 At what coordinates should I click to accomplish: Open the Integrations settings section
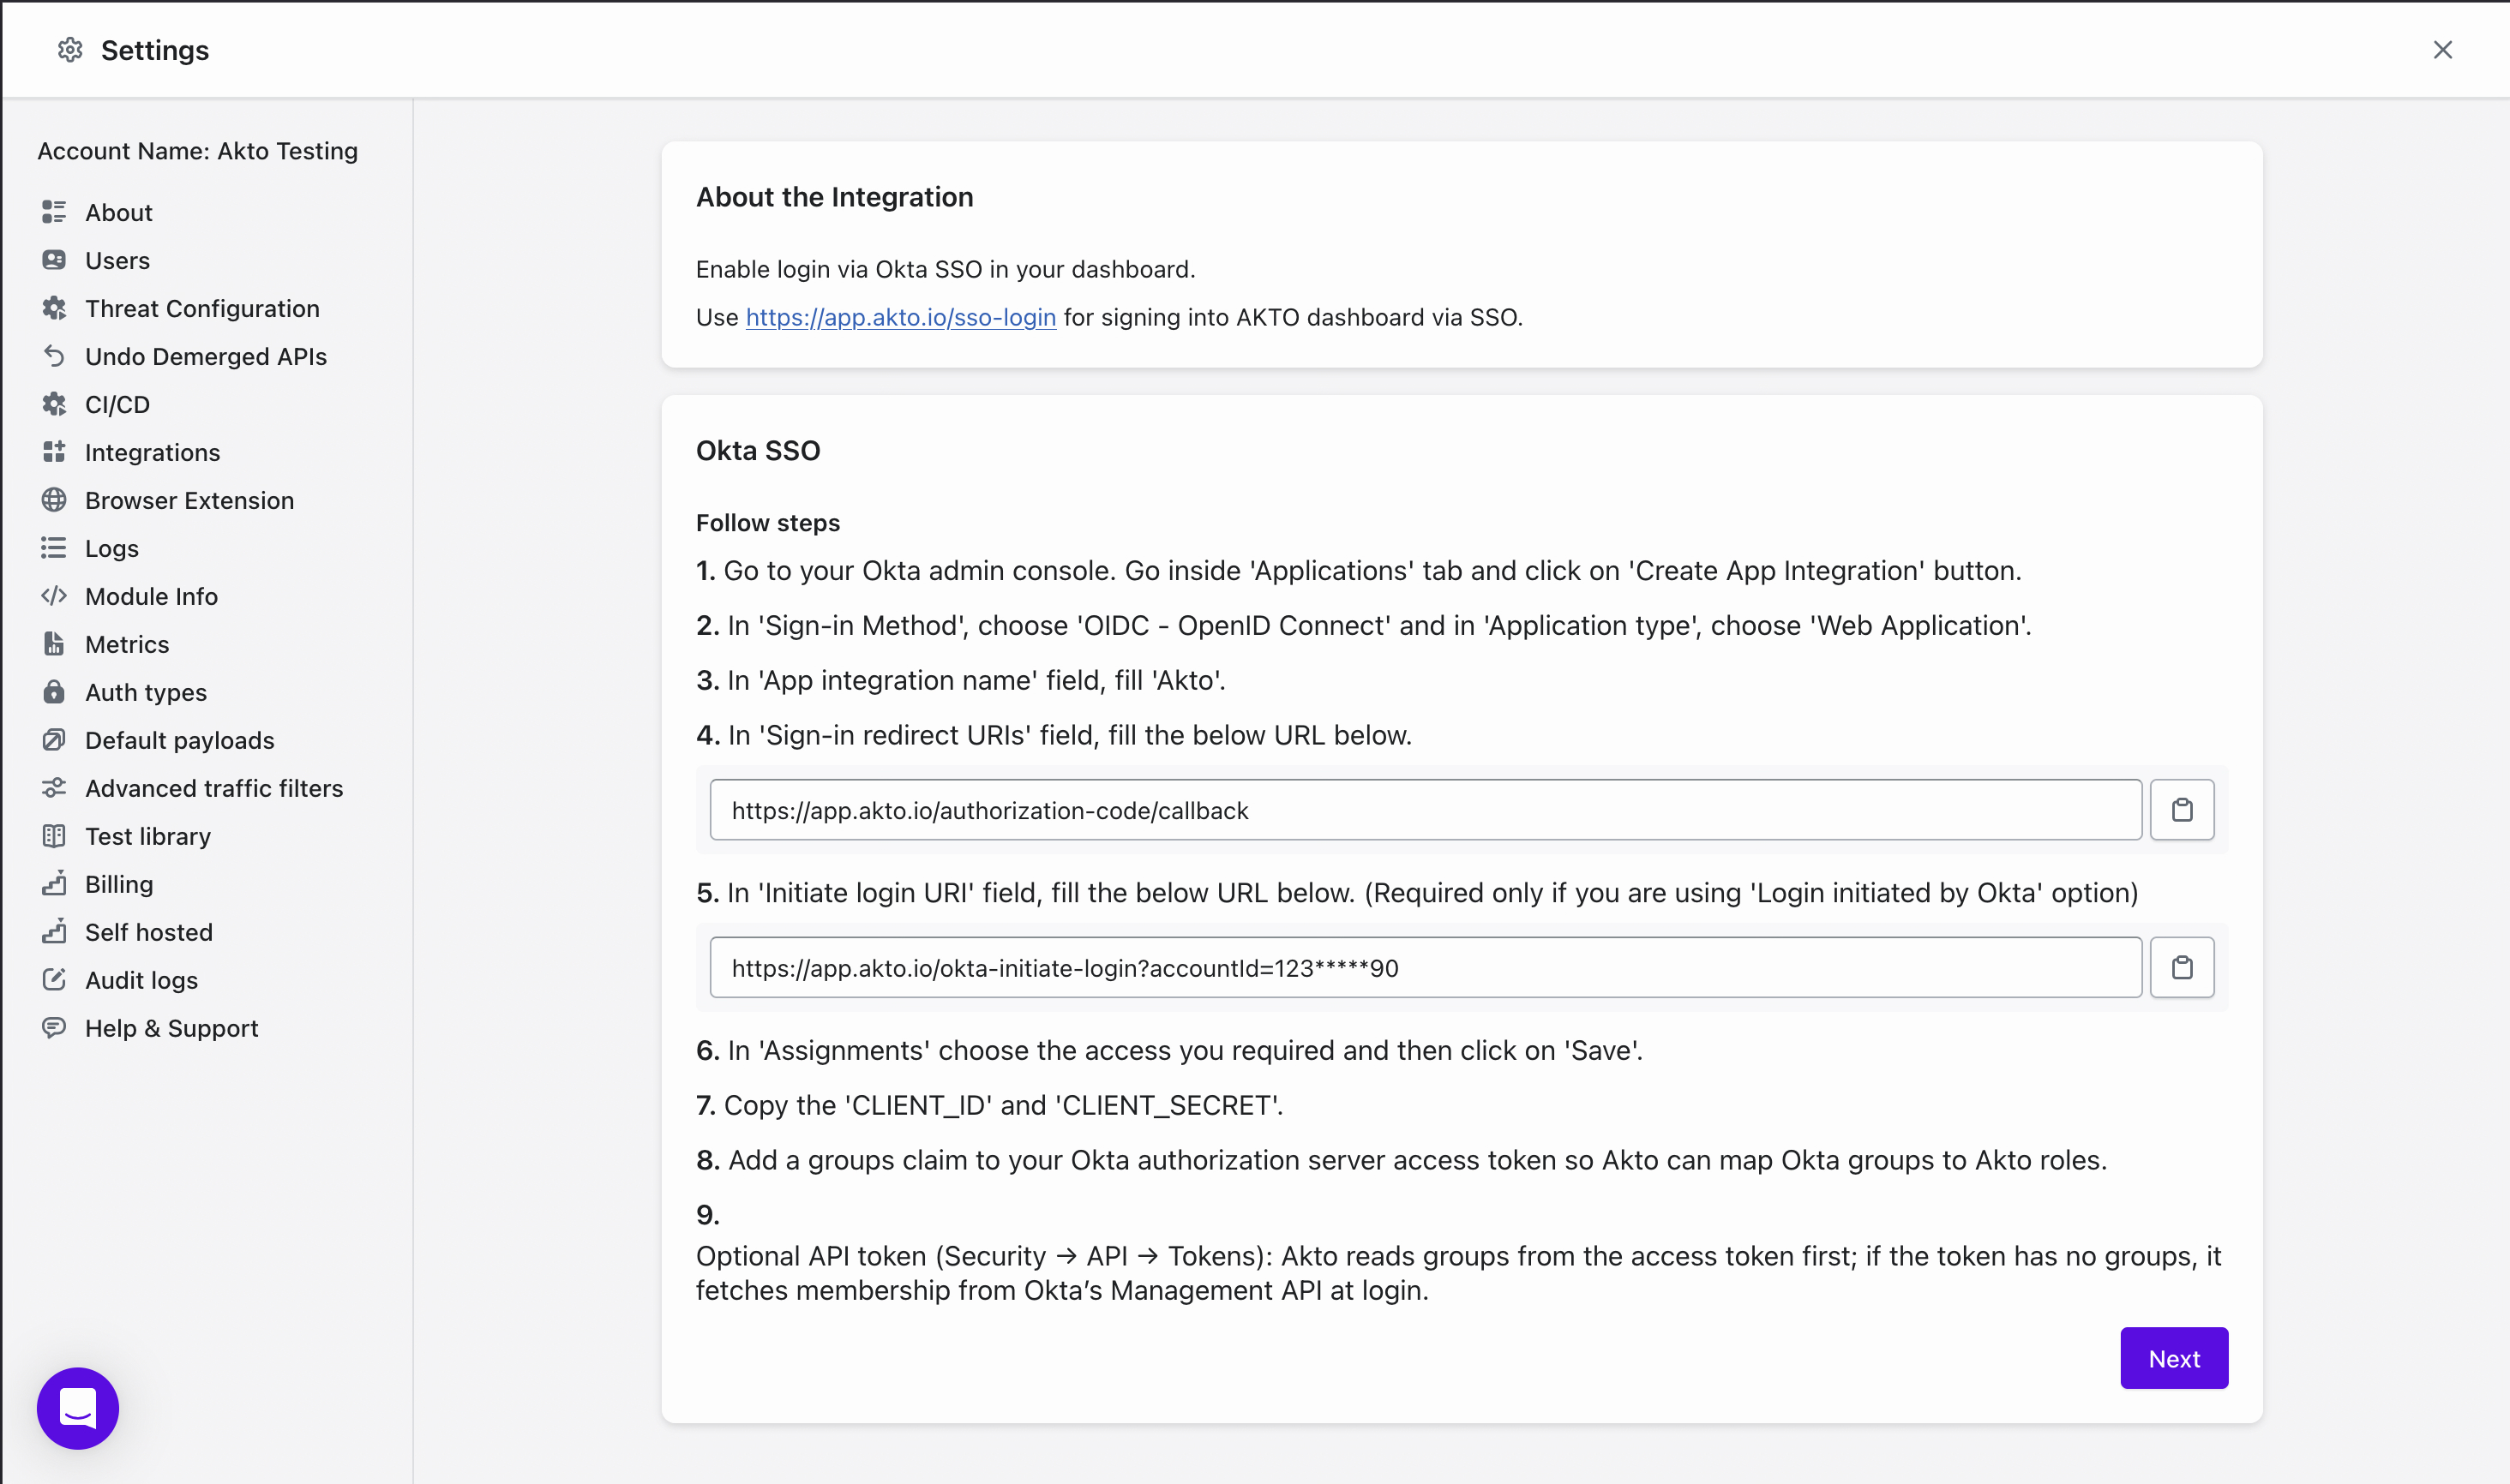[152, 453]
